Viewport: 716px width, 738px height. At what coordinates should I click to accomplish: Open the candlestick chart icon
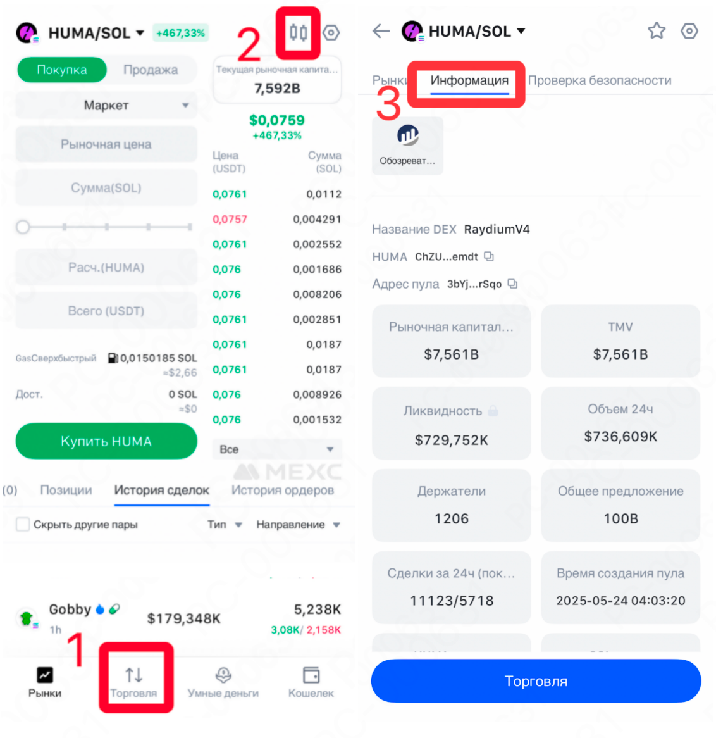click(299, 32)
